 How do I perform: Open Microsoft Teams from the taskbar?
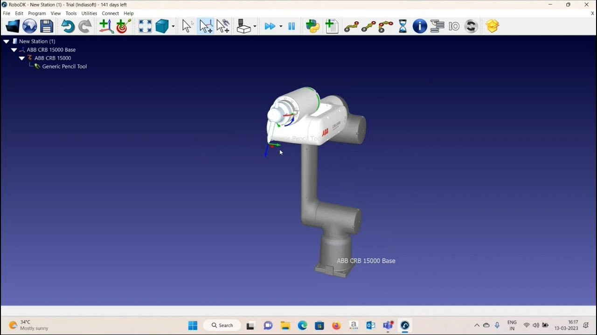click(x=388, y=325)
